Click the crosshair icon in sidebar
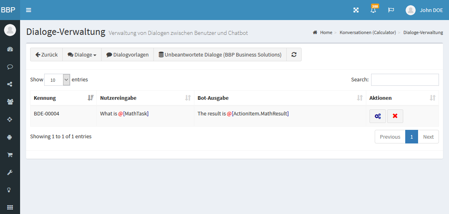This screenshot has height=214, width=449. click(x=10, y=119)
